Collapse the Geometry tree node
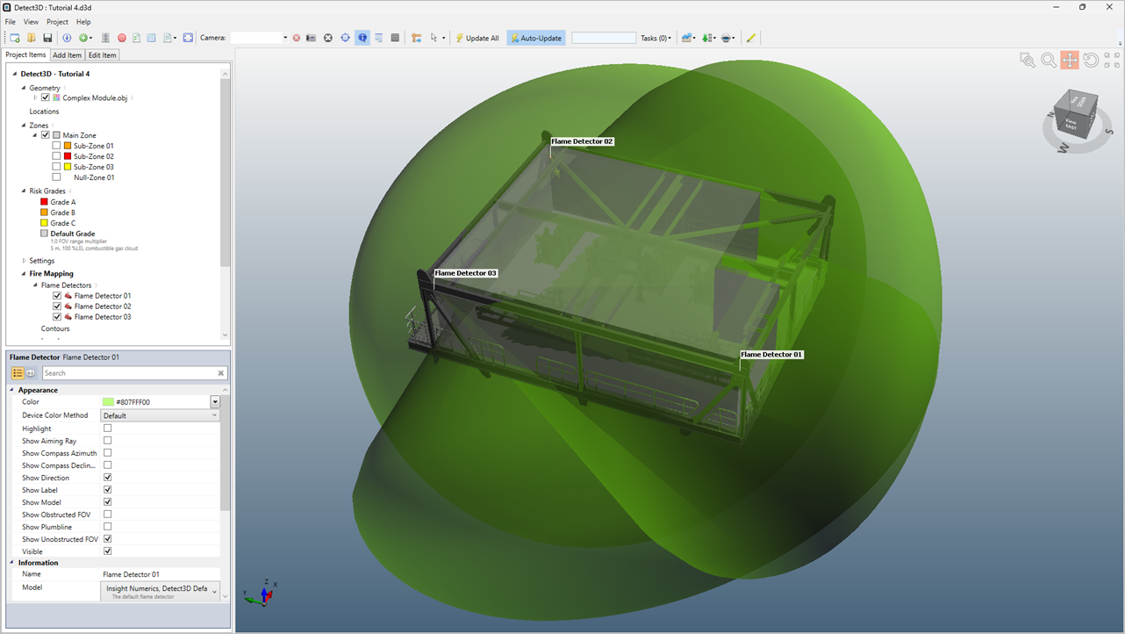Screen dimensions: 1125x634 click(24, 88)
